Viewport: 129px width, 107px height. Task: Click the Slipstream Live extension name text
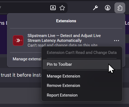(64, 38)
